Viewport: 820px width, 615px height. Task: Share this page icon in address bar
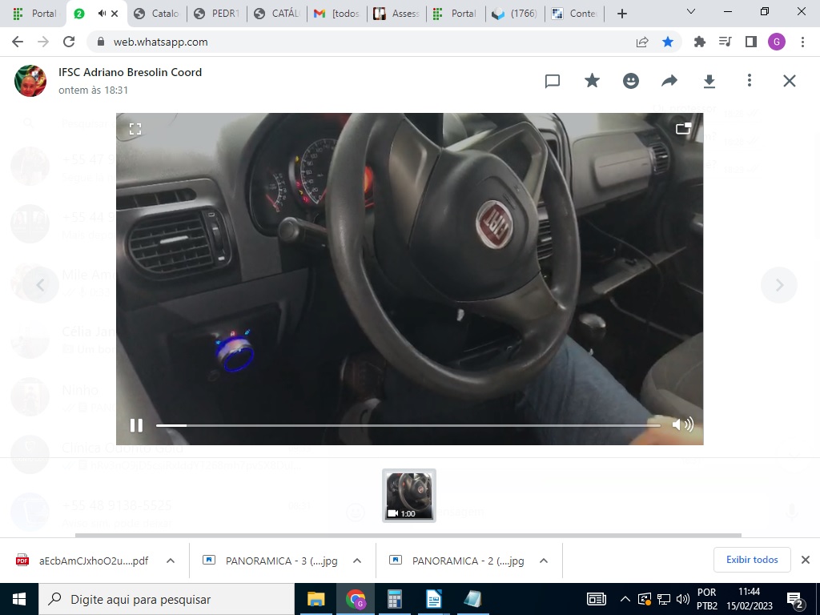[642, 42]
